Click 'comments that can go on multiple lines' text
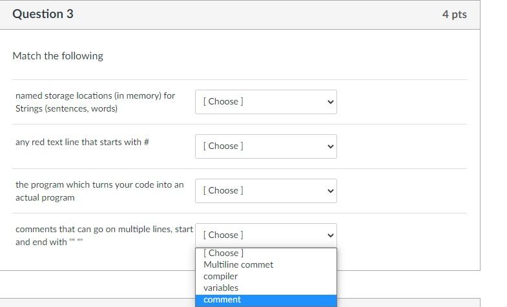 [104, 235]
